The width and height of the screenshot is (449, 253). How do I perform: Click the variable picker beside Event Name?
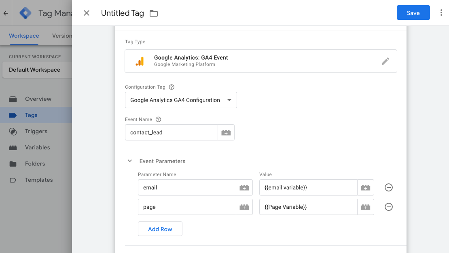[x=226, y=132]
